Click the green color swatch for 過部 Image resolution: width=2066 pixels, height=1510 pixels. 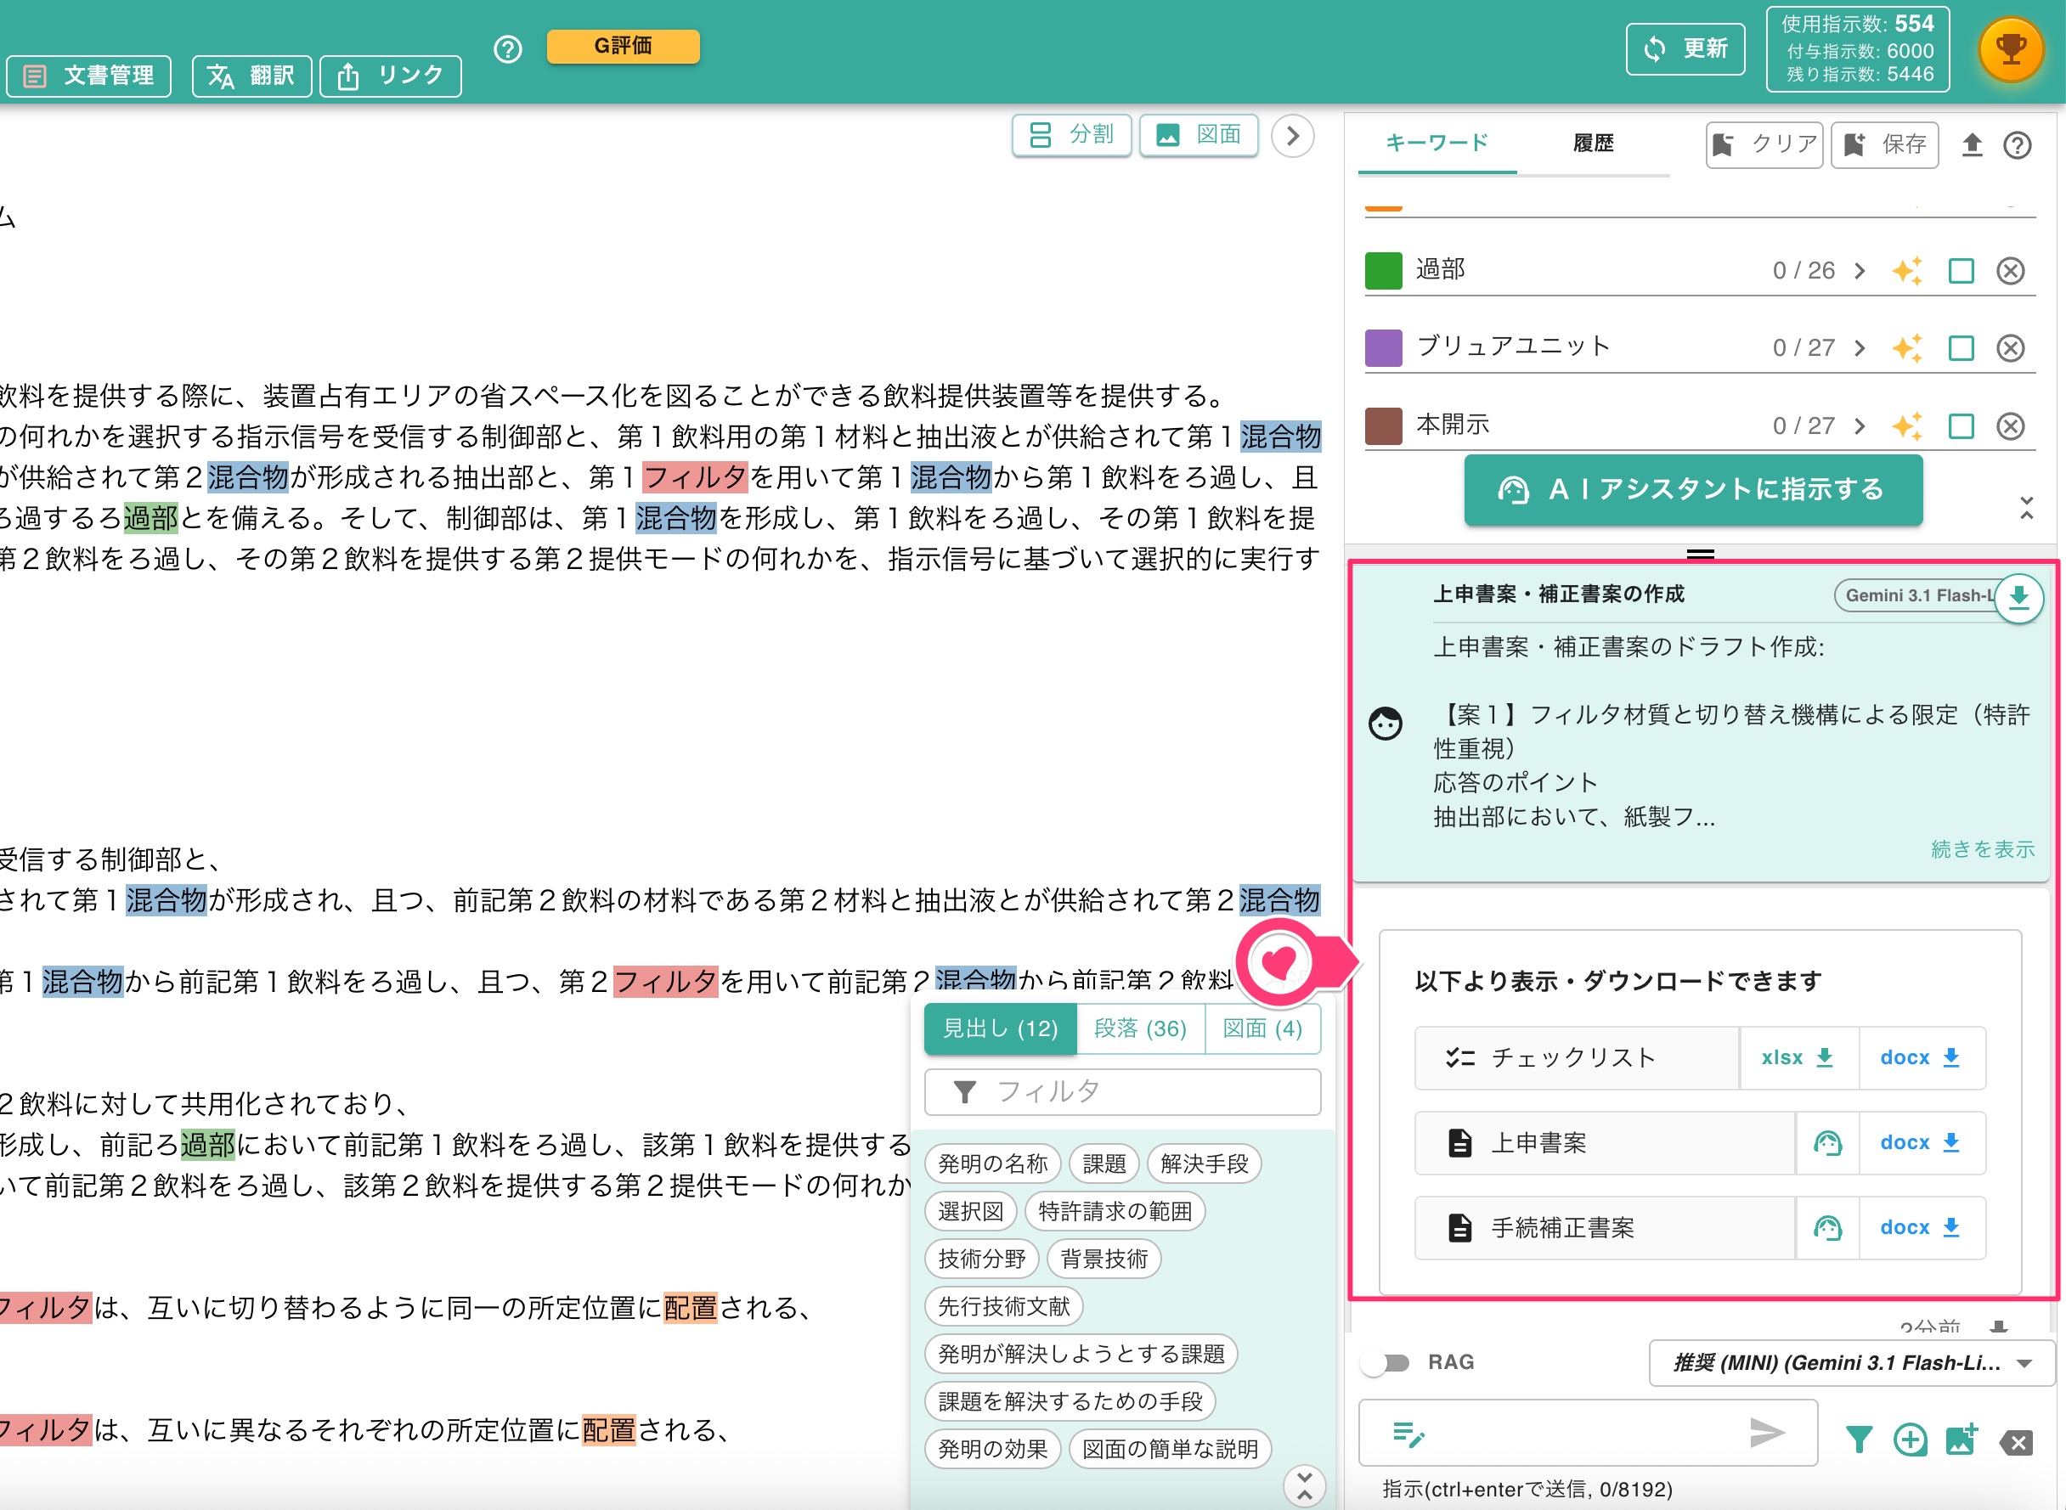pyautogui.click(x=1383, y=271)
